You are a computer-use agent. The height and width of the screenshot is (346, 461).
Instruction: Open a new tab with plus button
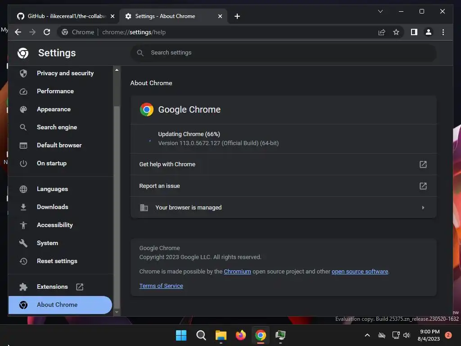pos(237,16)
